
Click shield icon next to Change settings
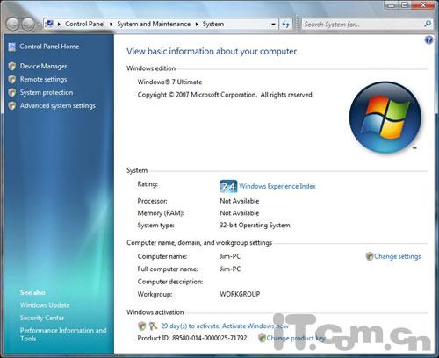point(370,256)
